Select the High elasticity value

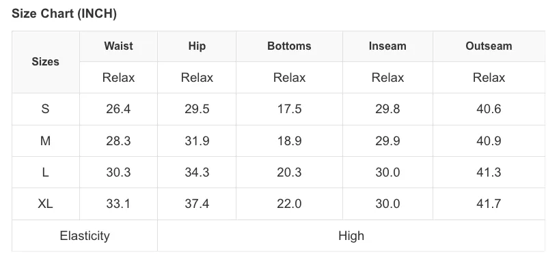click(351, 235)
